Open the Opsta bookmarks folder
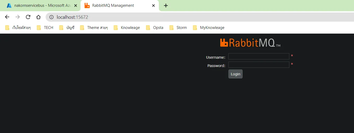354x133 pixels. click(x=155, y=28)
